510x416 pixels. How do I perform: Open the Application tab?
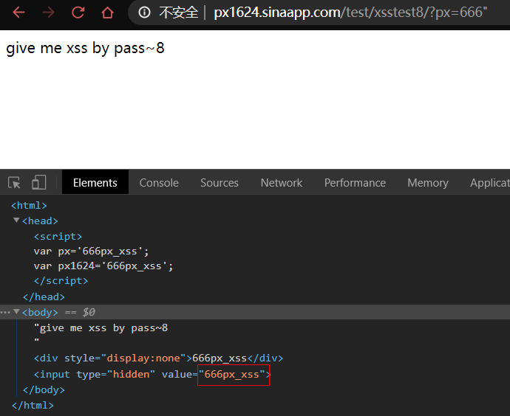point(489,183)
